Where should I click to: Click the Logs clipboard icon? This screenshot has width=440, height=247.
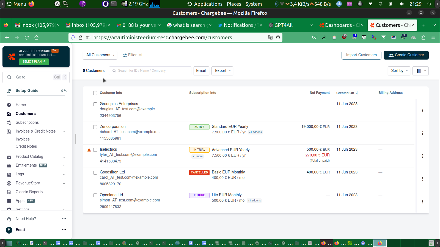(x=9, y=174)
